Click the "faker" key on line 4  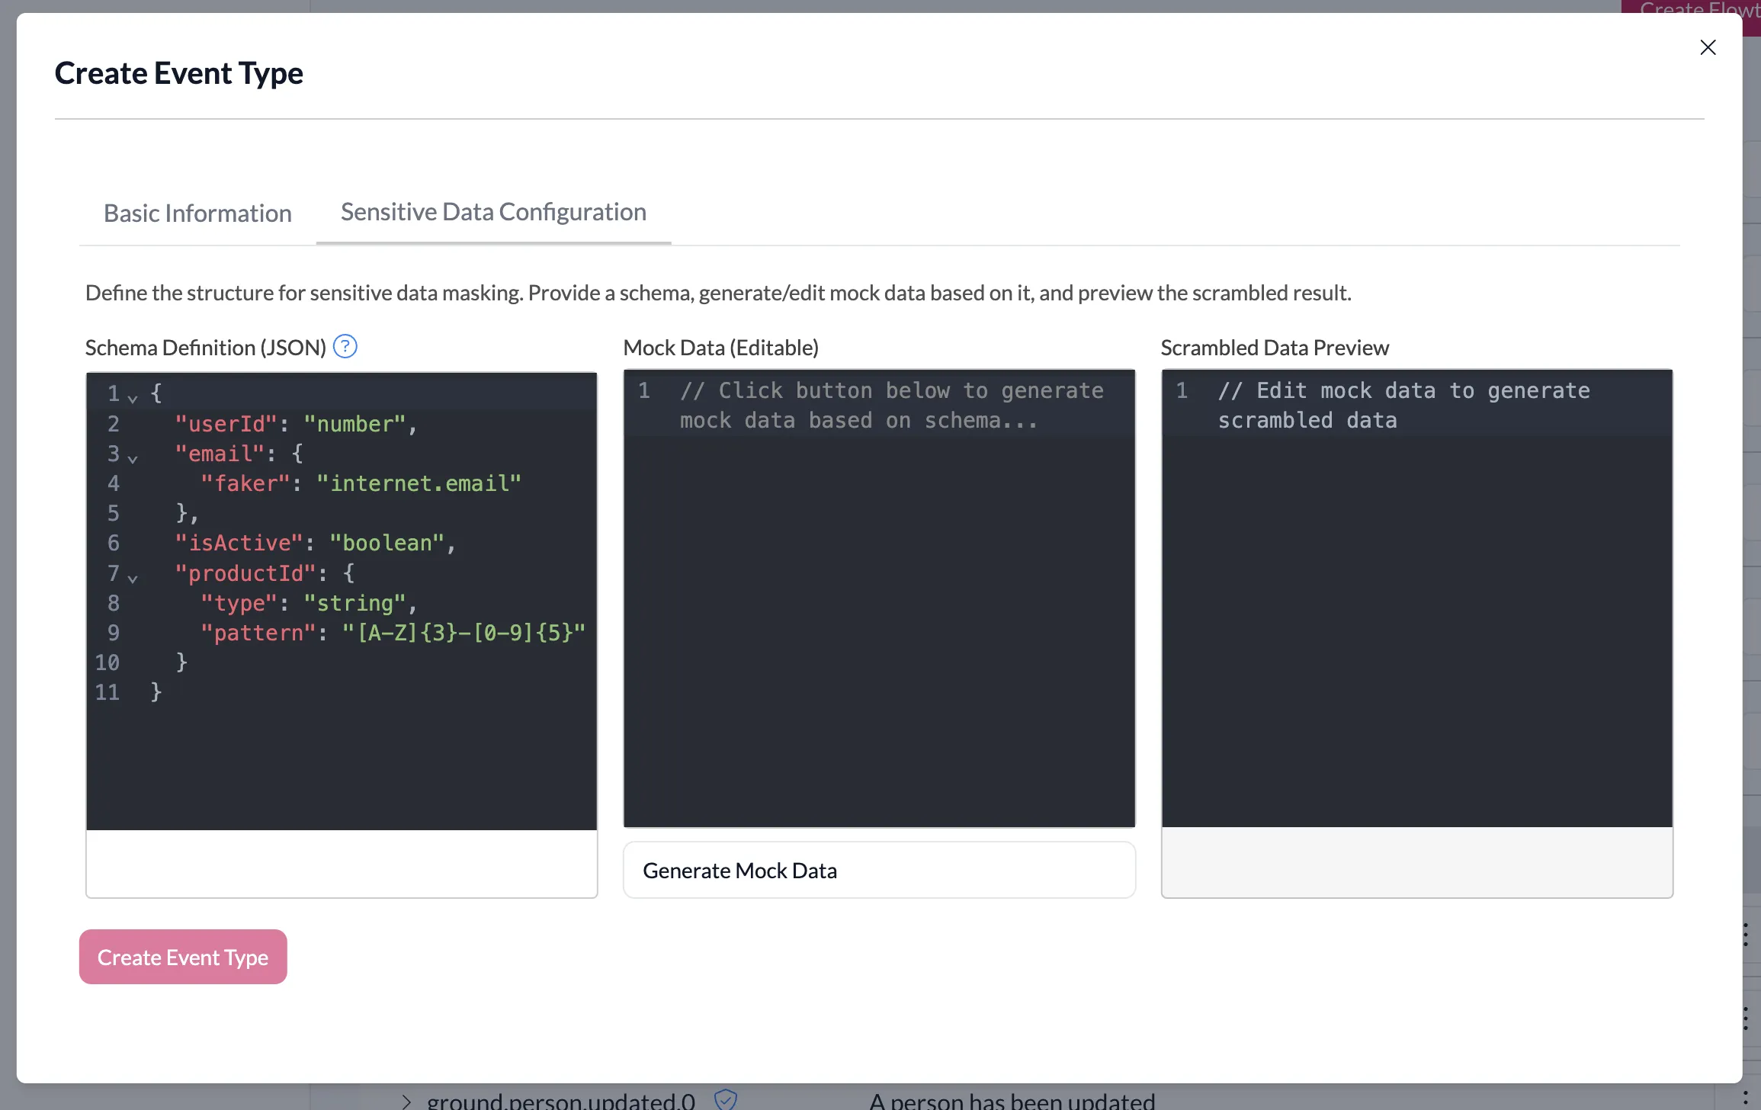point(245,483)
